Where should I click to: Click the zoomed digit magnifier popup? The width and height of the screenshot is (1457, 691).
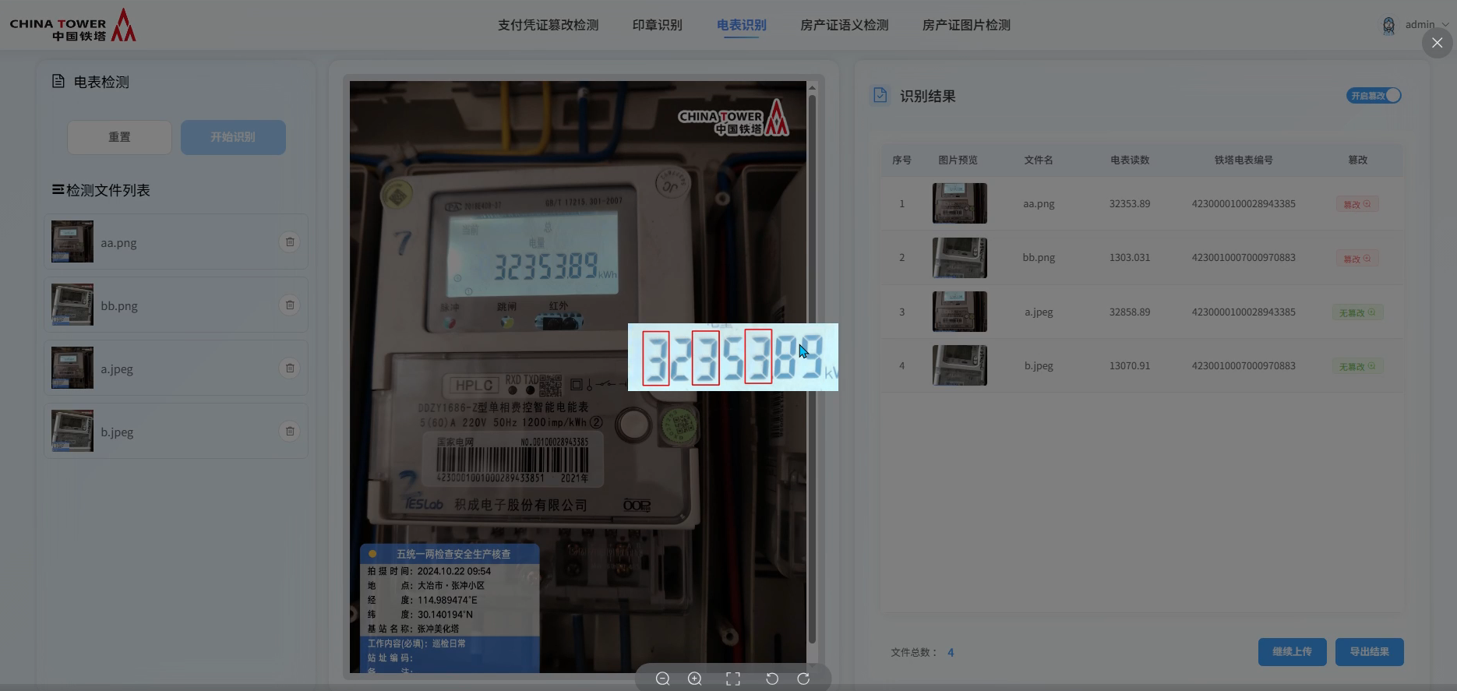pyautogui.click(x=733, y=357)
